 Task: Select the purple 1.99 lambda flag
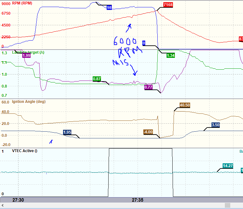26,56
